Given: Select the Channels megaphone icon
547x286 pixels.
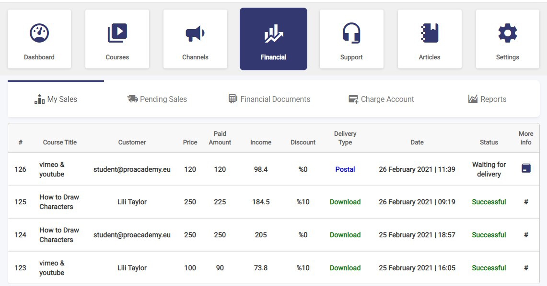Looking at the screenshot, I should tap(195, 33).
